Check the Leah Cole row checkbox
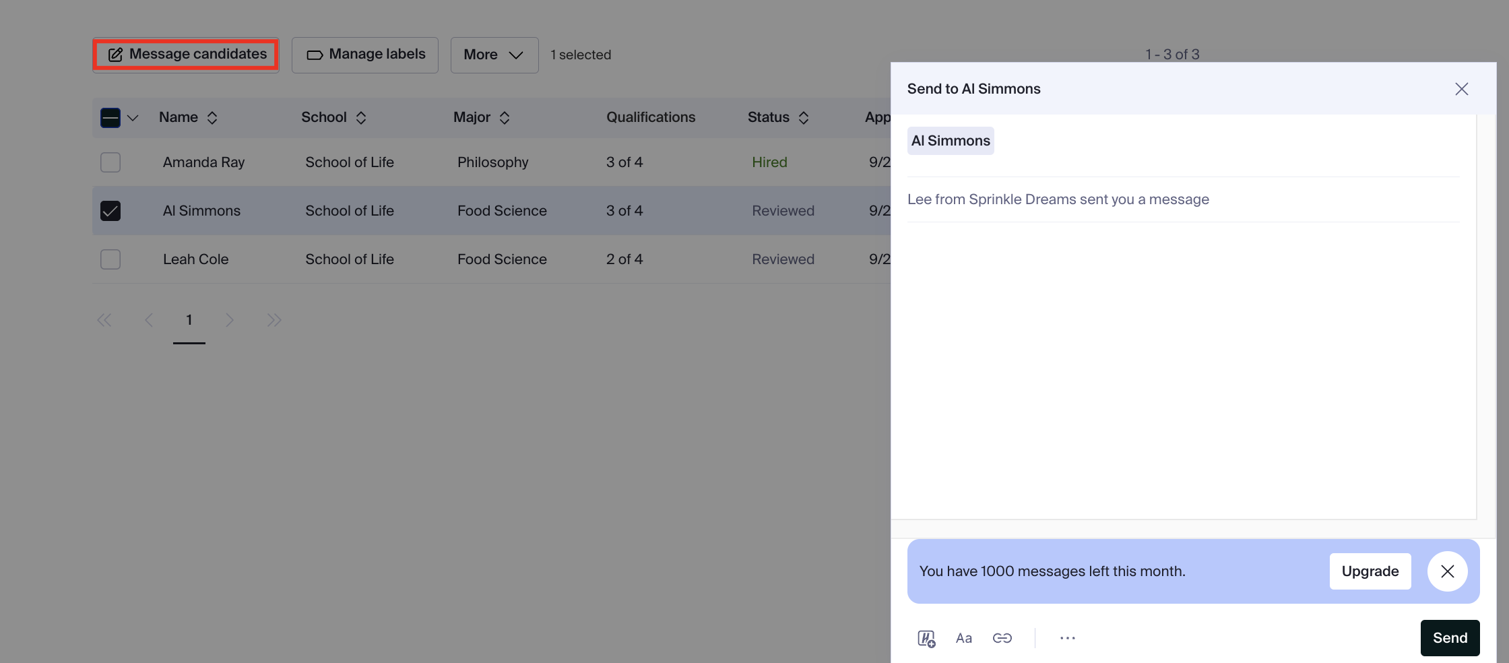The height and width of the screenshot is (663, 1509). click(x=110, y=259)
